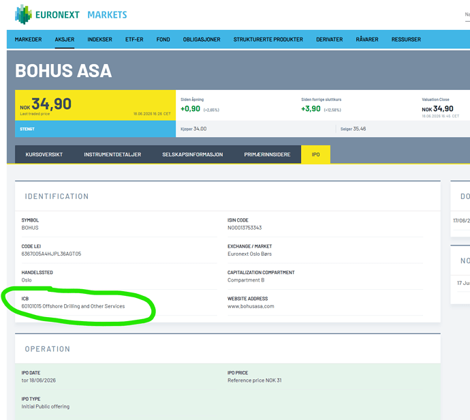470x420 pixels.
Task: Open the AKSJER menu item
Action: pyautogui.click(x=65, y=40)
